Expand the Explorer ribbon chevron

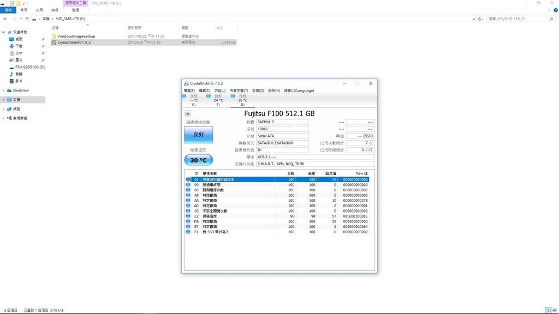pyautogui.click(x=549, y=10)
